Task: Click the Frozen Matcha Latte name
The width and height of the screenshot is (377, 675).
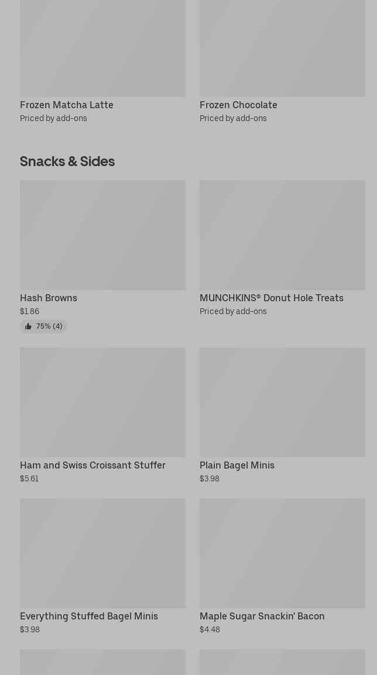Action: 67,105
